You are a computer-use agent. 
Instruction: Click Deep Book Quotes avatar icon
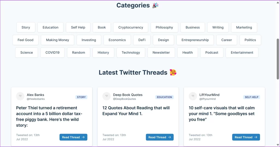pyautogui.click(x=107, y=96)
